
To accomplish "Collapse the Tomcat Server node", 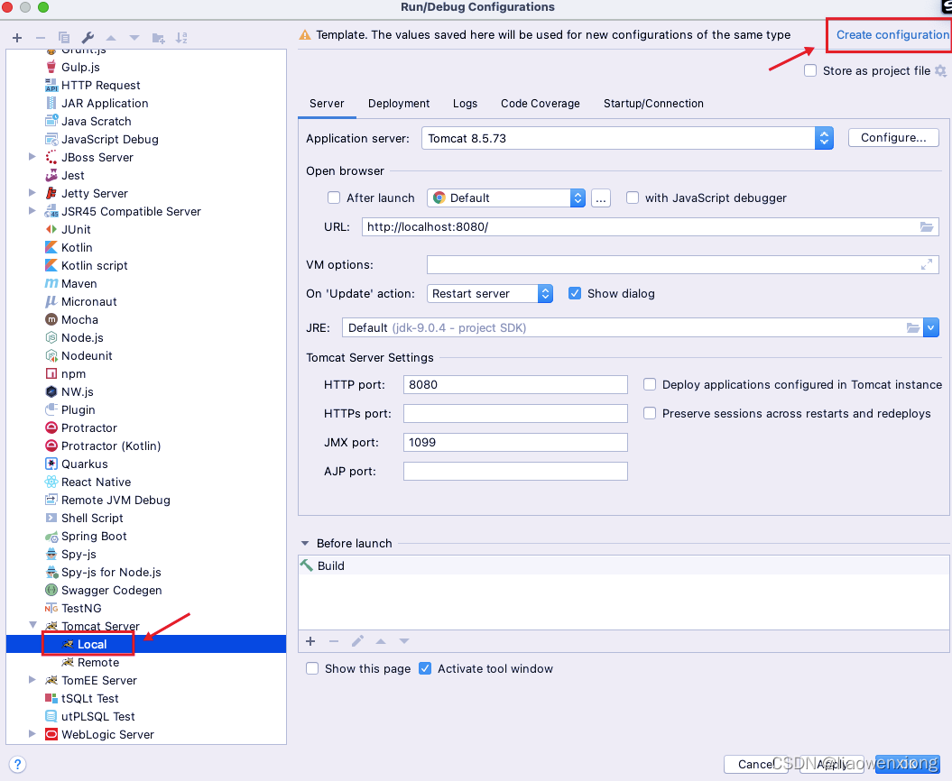I will pyautogui.click(x=32, y=626).
